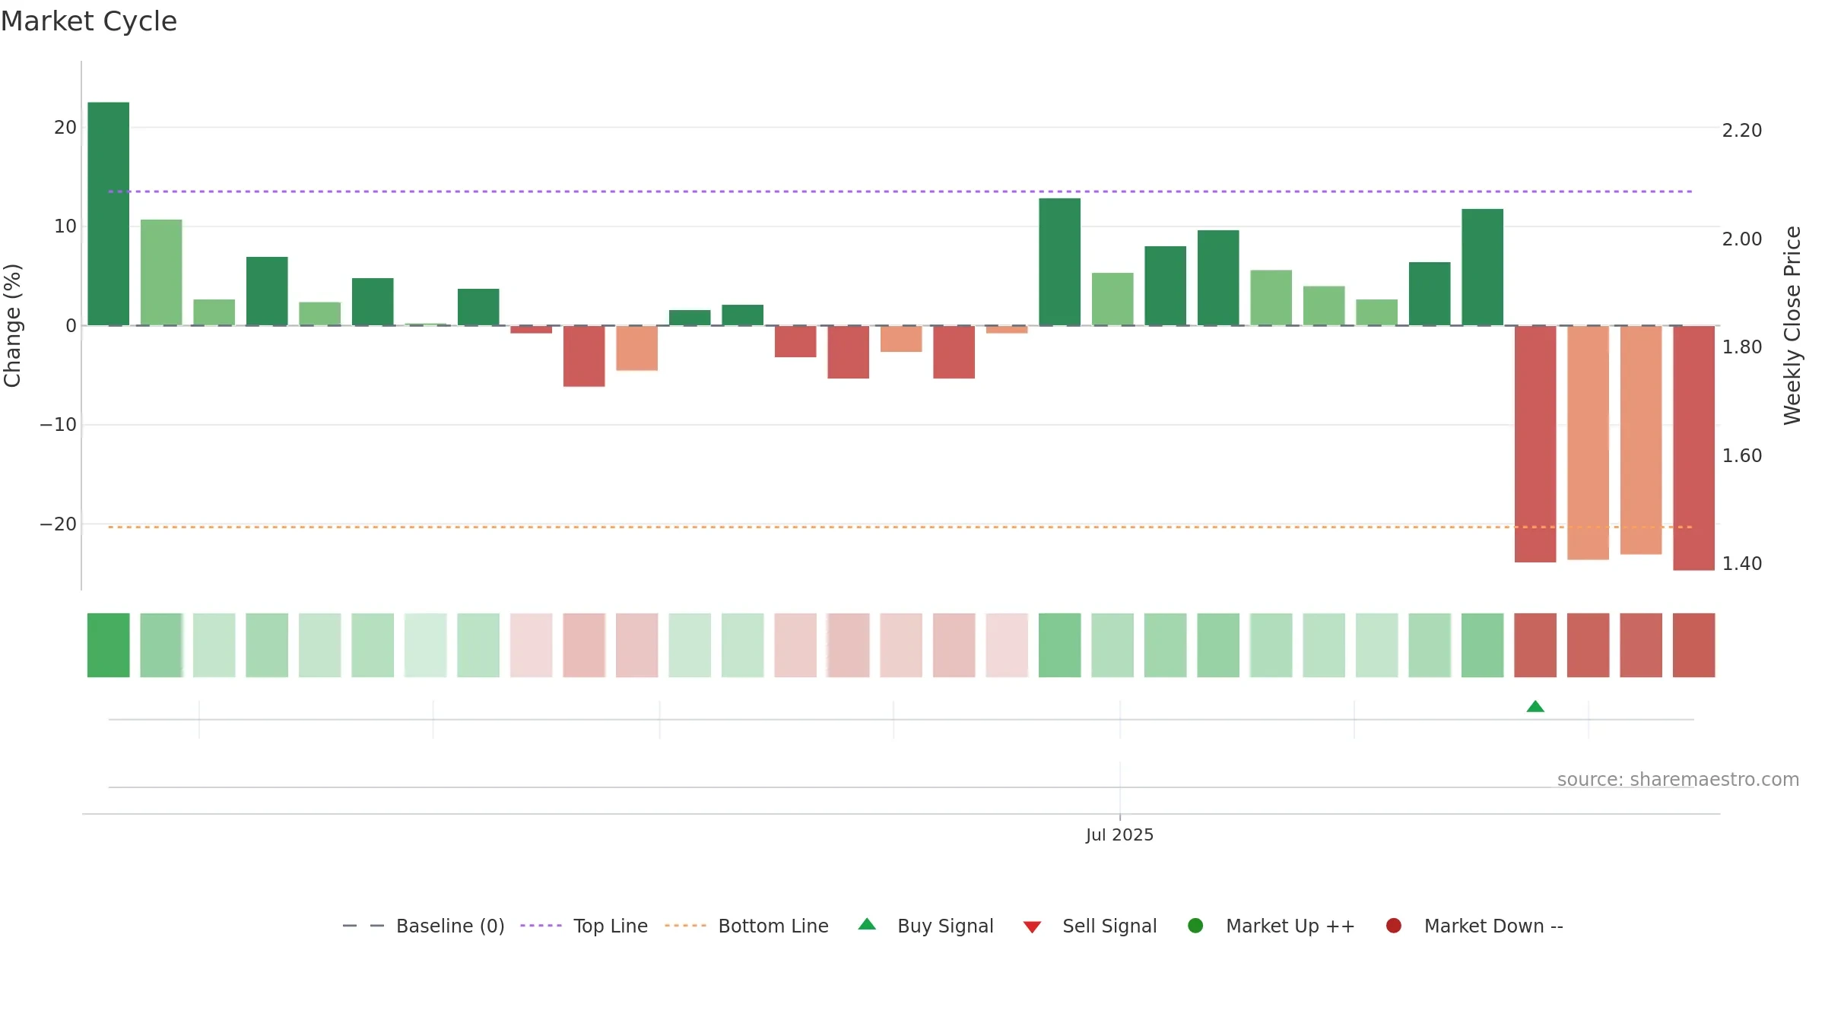
Task: Click the 2.20 right axis label
Action: click(1741, 131)
